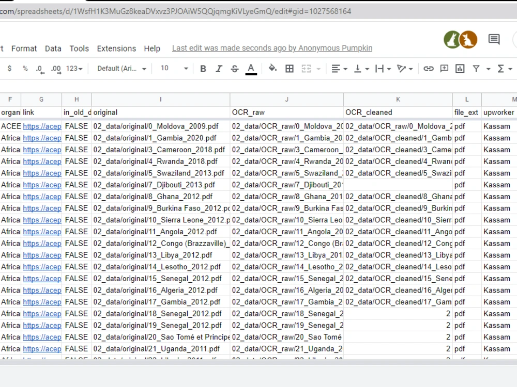This screenshot has width=517, height=387.
Task: Format selection as currency
Action: click(9, 69)
